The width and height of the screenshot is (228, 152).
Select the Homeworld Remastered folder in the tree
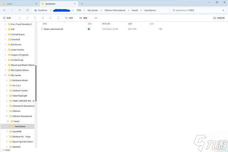(x=24, y=106)
